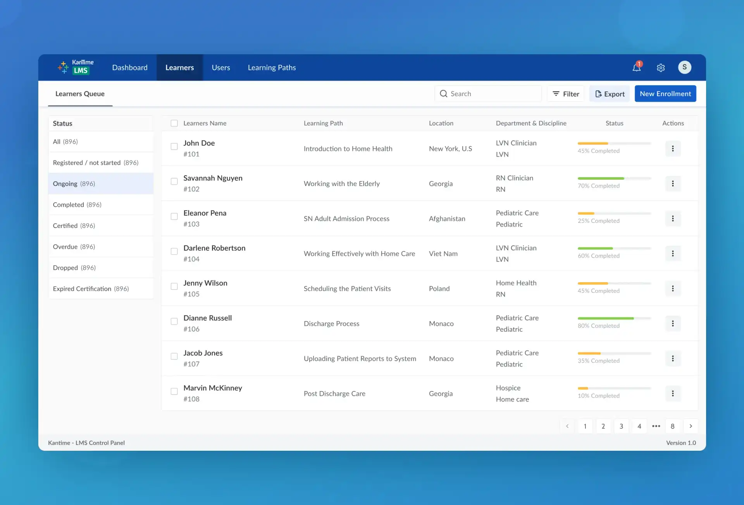Check the box for Darlene Robertson
The image size is (744, 505).
(x=174, y=251)
